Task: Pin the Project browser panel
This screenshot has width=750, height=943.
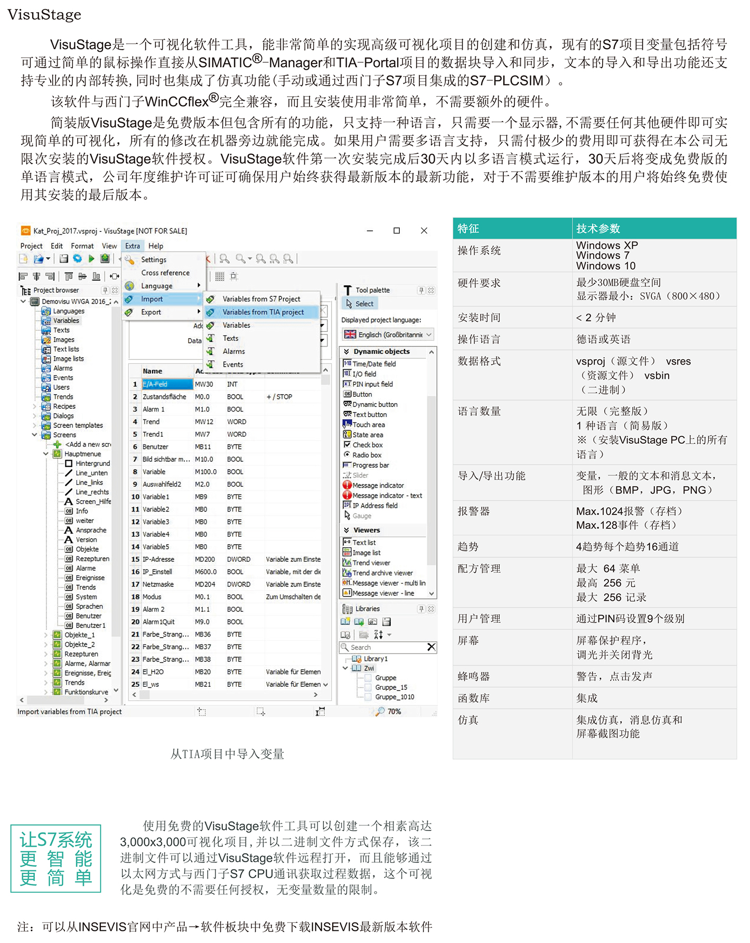Action: tap(105, 290)
